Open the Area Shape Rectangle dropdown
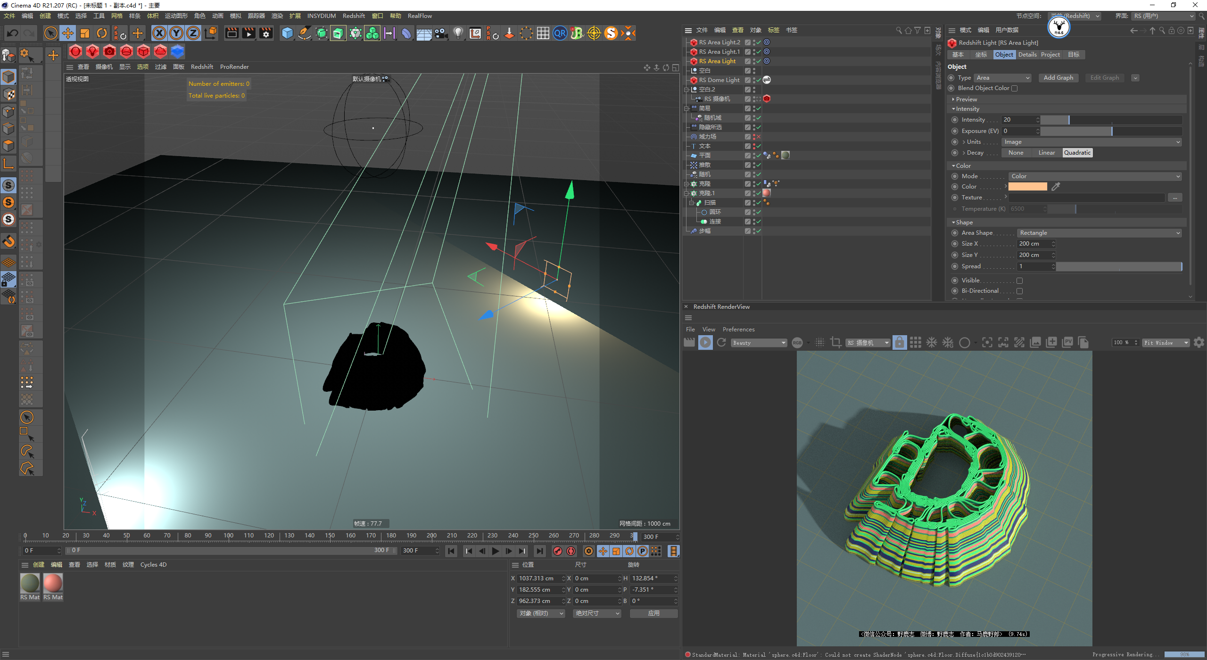 (x=1099, y=233)
